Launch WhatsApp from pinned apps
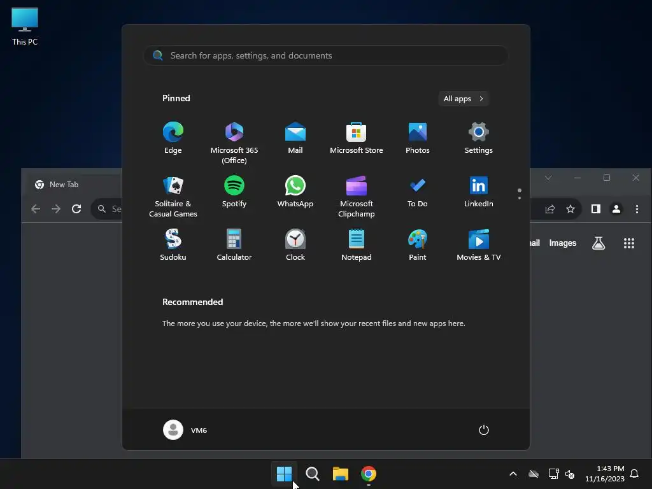Viewport: 652px width, 489px height. (295, 192)
